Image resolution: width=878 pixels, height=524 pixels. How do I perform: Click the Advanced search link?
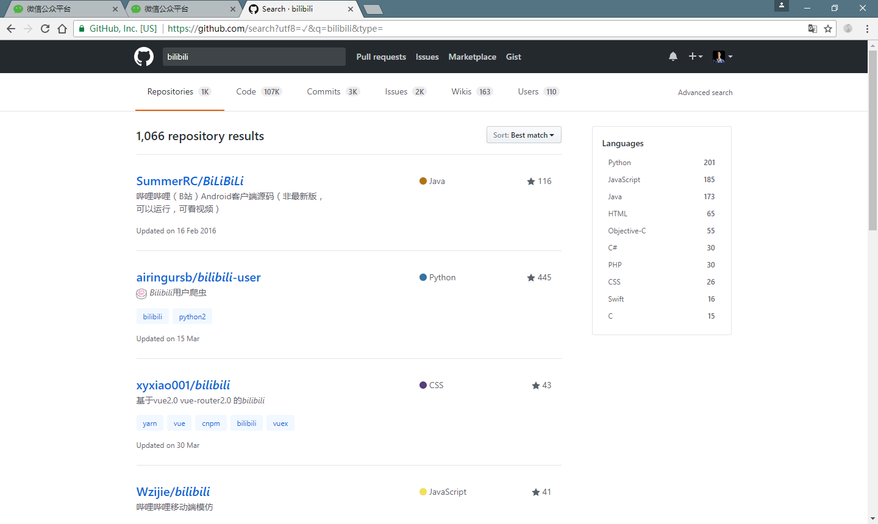[705, 93]
